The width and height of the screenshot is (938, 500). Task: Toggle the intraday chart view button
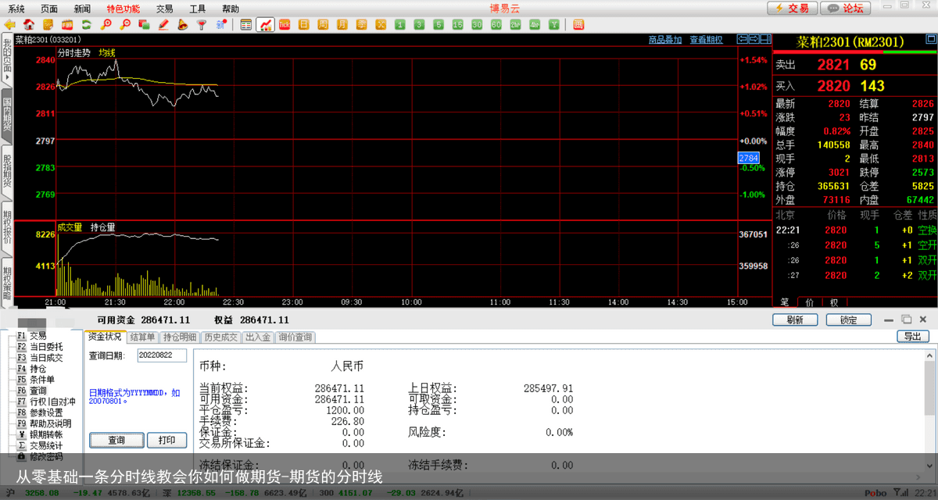point(265,25)
